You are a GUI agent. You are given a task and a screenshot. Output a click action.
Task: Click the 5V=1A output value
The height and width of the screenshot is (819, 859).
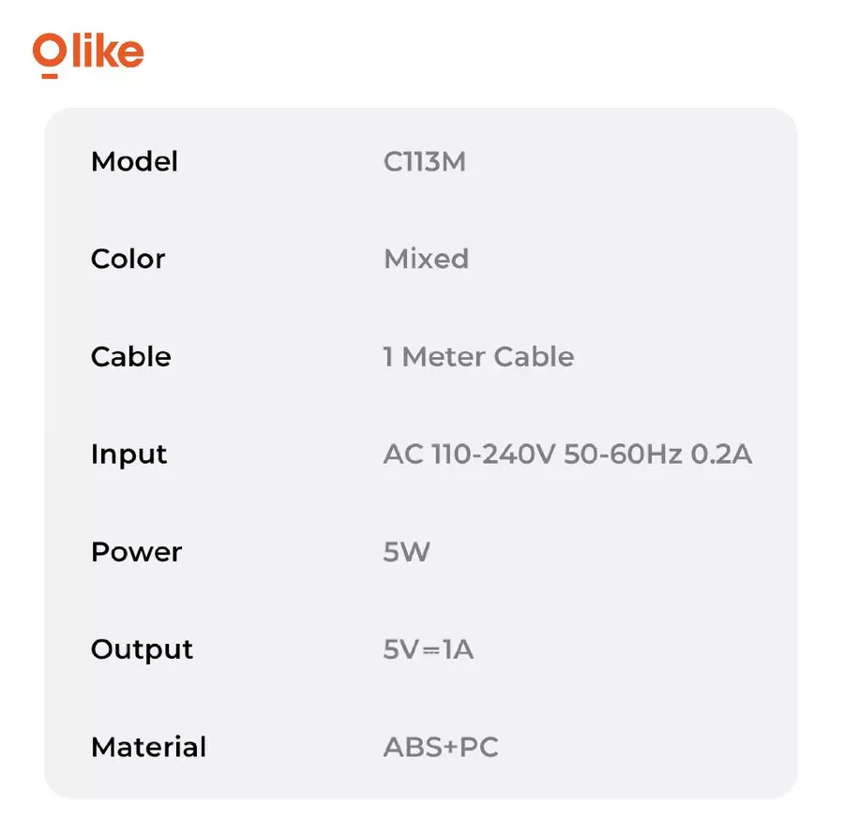pos(429,649)
